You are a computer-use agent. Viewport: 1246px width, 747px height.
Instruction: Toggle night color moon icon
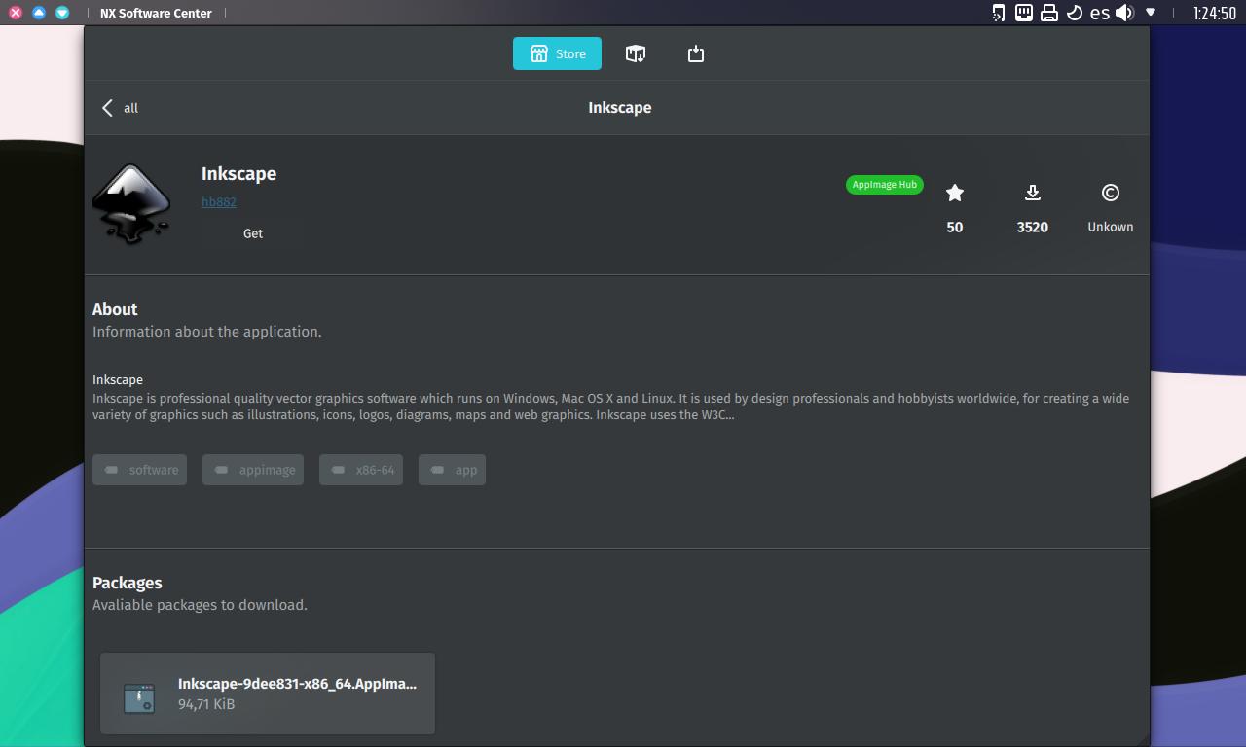point(1075,13)
